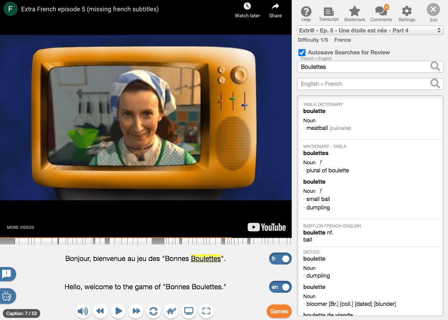Click the Games button

coord(279,311)
